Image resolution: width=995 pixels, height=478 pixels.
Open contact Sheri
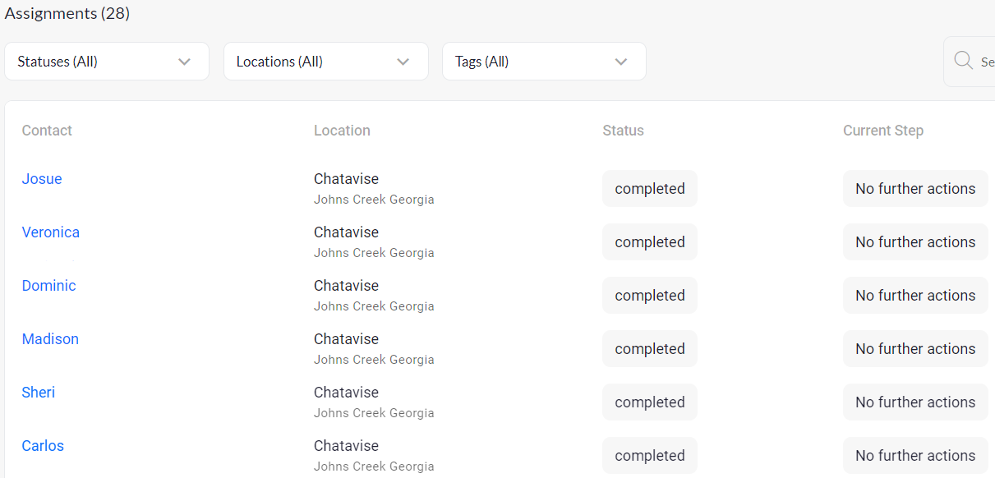click(39, 393)
